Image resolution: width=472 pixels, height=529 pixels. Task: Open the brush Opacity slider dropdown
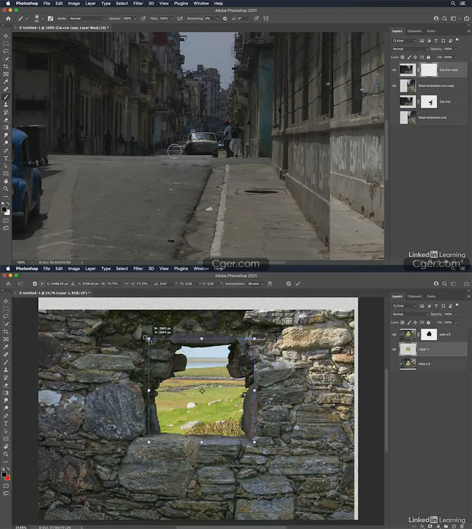tap(135, 19)
